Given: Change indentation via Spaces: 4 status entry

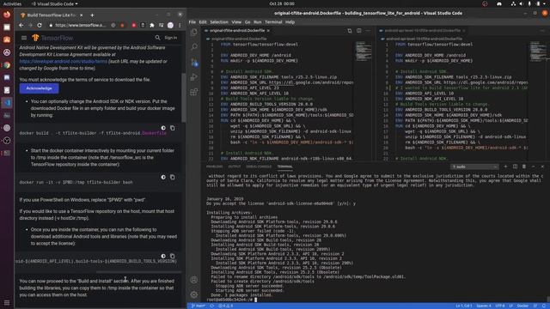Looking at the screenshot, I should click(484, 306).
